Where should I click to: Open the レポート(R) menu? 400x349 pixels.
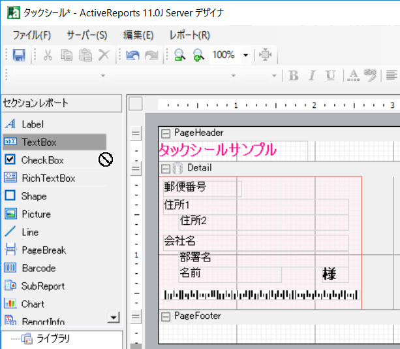pyautogui.click(x=189, y=35)
